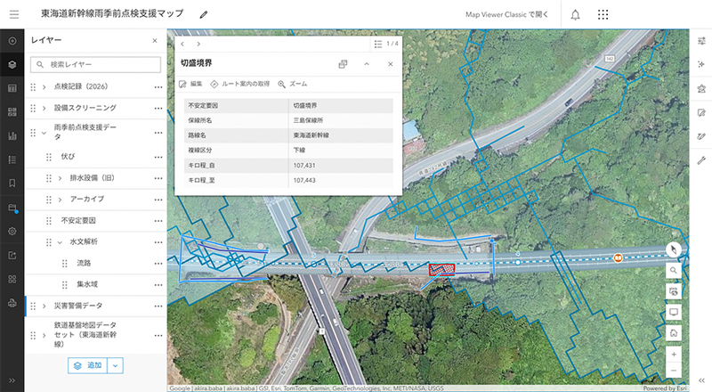This screenshot has width=712, height=392.
Task: Open Sketch pencil icon in right rail
Action: [x=701, y=136]
